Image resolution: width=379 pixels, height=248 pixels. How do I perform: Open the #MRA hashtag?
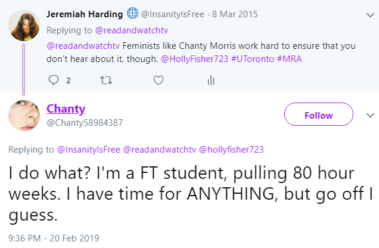[290, 59]
